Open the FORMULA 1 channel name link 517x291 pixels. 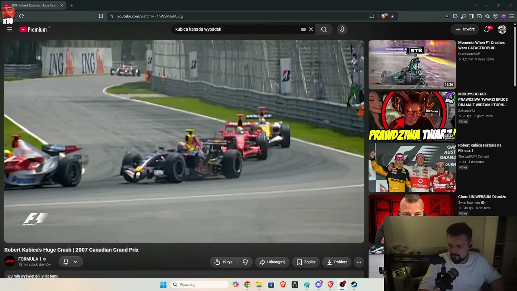coord(30,259)
